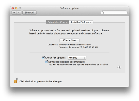Viewport: 139px width, 101px height.
Task: Open the Weekly frequency dropdown
Action: [x=77, y=58]
